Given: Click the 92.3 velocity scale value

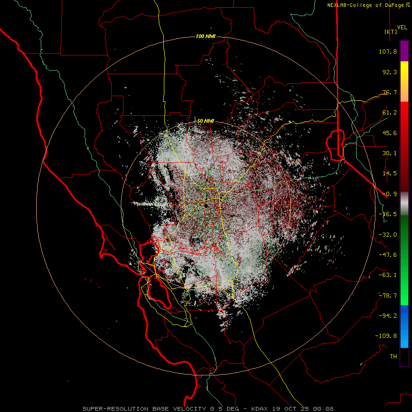Looking at the screenshot, I should (x=390, y=72).
